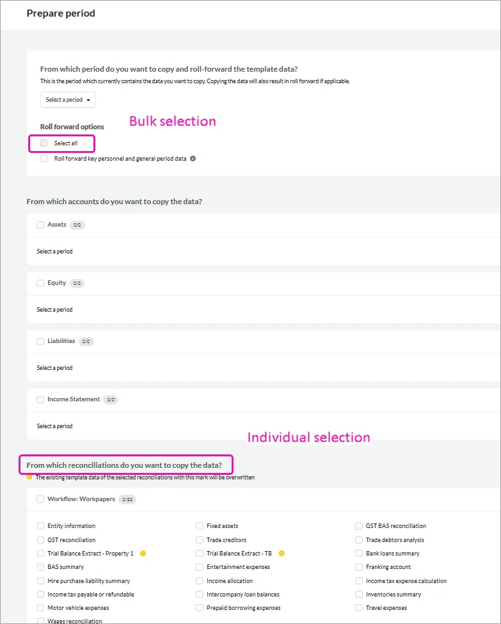Image resolution: width=501 pixels, height=624 pixels.
Task: Click info icon beside Roll forward key personnel
Action: [193, 158]
